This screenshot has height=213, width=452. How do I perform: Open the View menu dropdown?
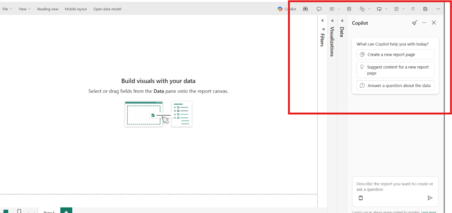click(x=24, y=9)
